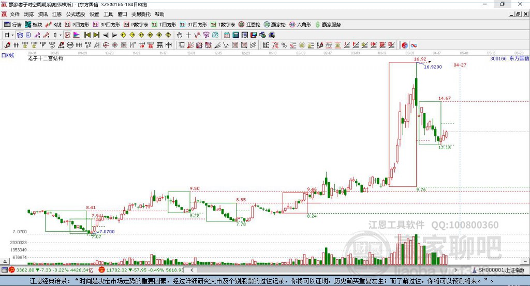
Task: Expand the candlestick style dropdown arrow
Action: [61, 35]
